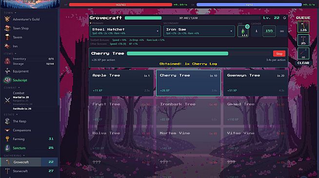Screen dimensions: 319x178
Task: Click the Grovecraft level 22 sidebar value
Action: point(51,162)
